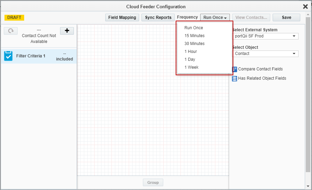Viewport: 312px width, 190px height.
Task: Open the Field Mapping settings
Action: point(122,18)
